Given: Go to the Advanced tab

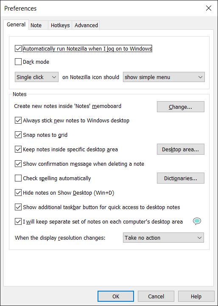Looking at the screenshot, I should [86, 25].
